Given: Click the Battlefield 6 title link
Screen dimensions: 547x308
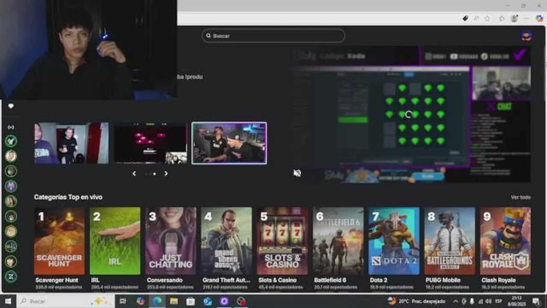Looking at the screenshot, I should [330, 280].
